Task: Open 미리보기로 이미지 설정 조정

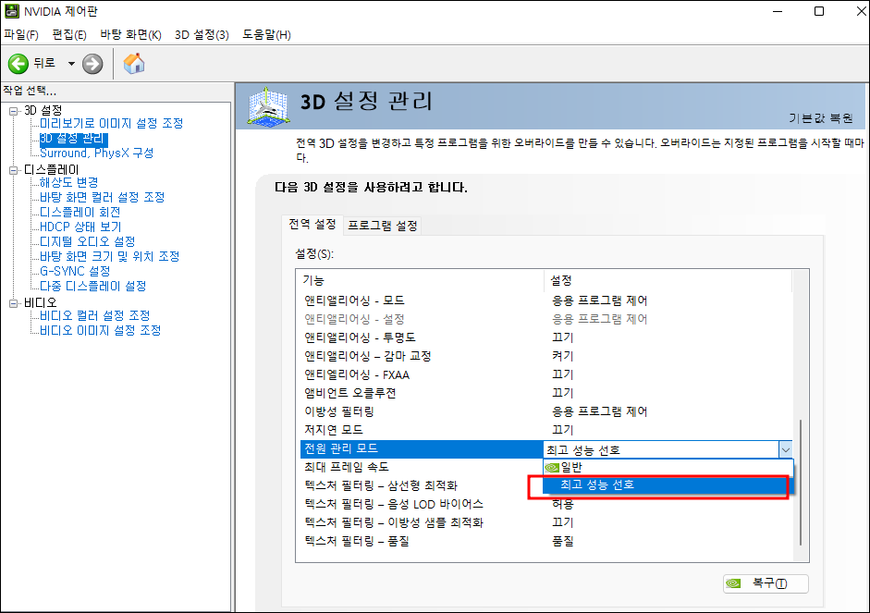Action: (x=111, y=123)
